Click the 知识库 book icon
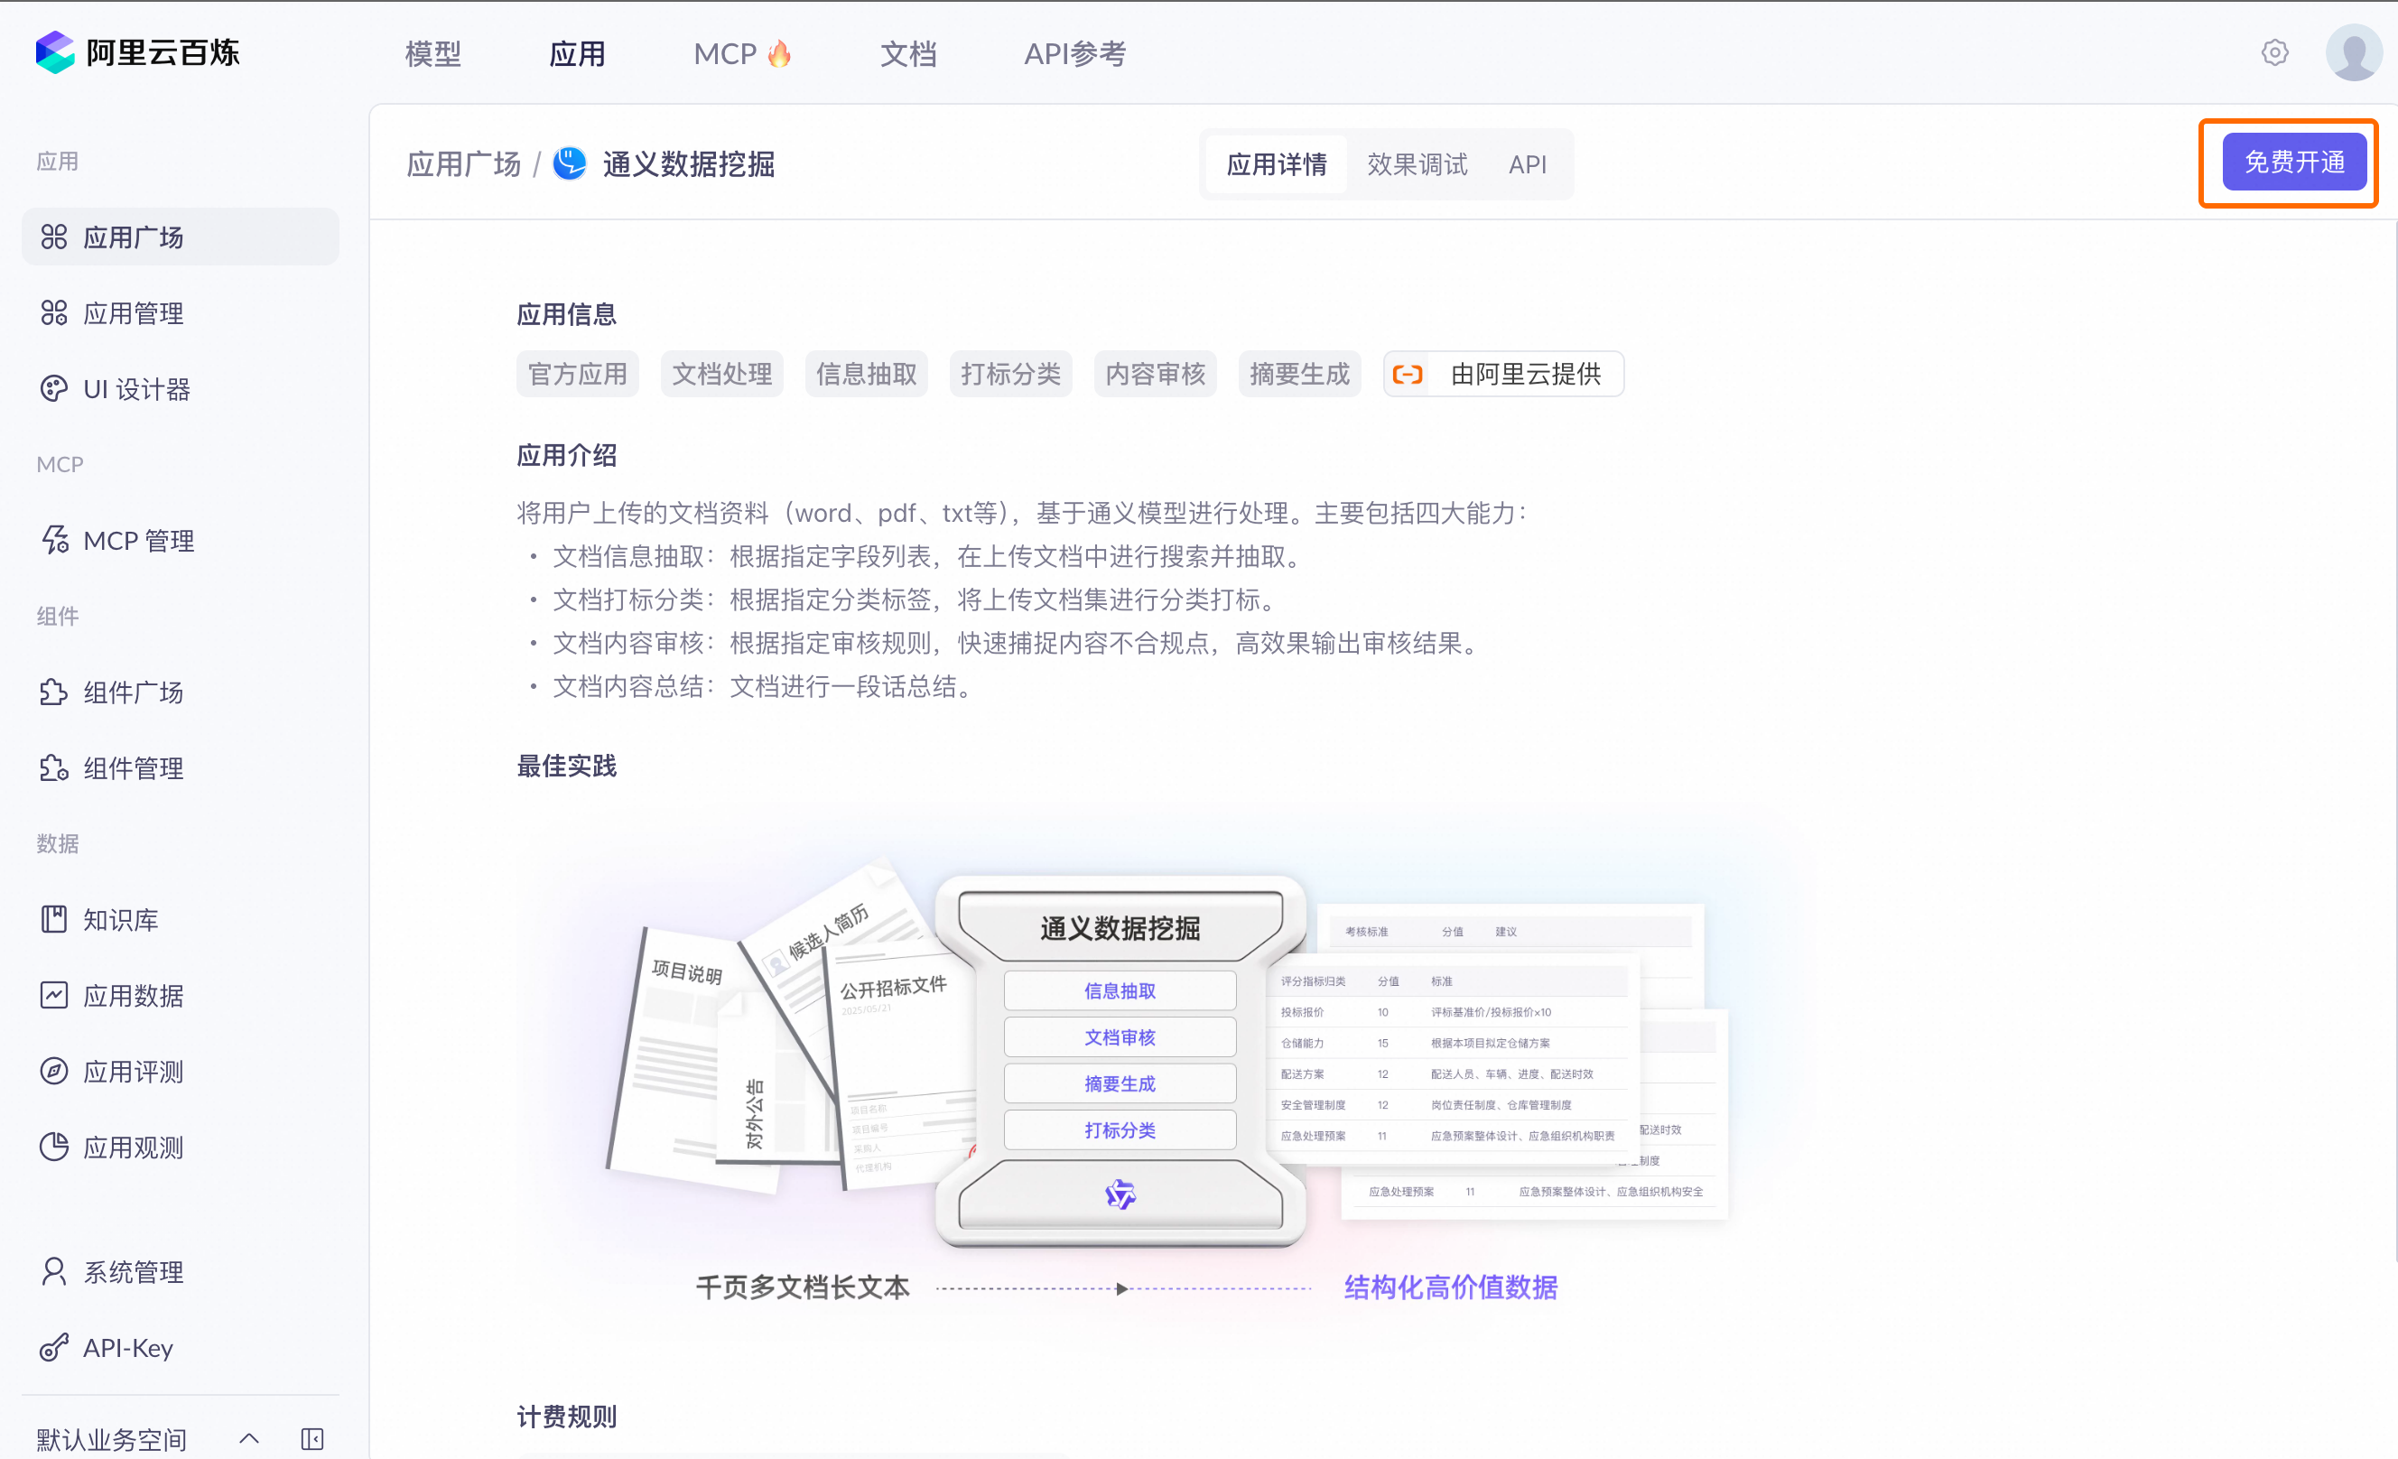 click(x=54, y=919)
